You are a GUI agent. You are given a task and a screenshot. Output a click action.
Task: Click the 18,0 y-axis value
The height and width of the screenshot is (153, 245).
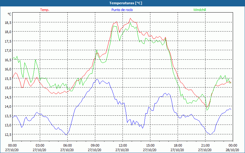tap(8, 32)
